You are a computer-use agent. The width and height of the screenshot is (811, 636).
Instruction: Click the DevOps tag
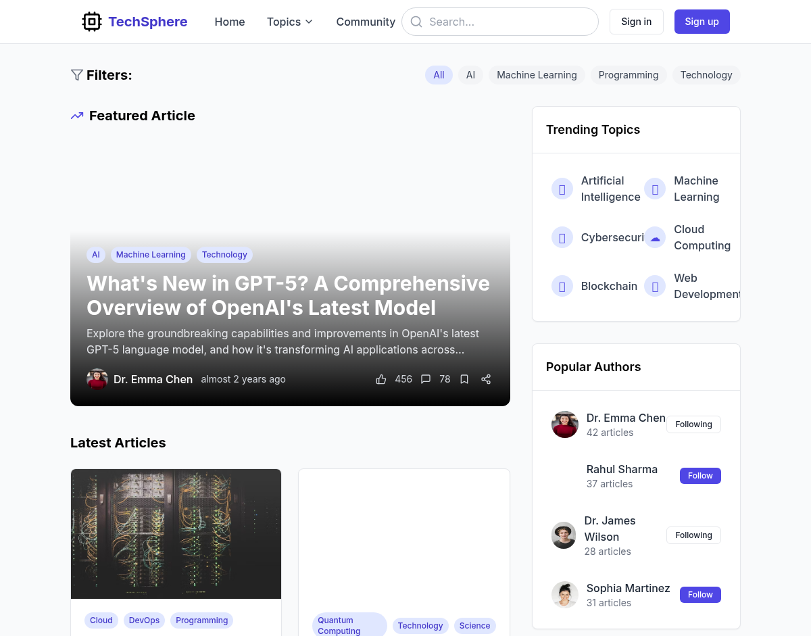tap(144, 620)
